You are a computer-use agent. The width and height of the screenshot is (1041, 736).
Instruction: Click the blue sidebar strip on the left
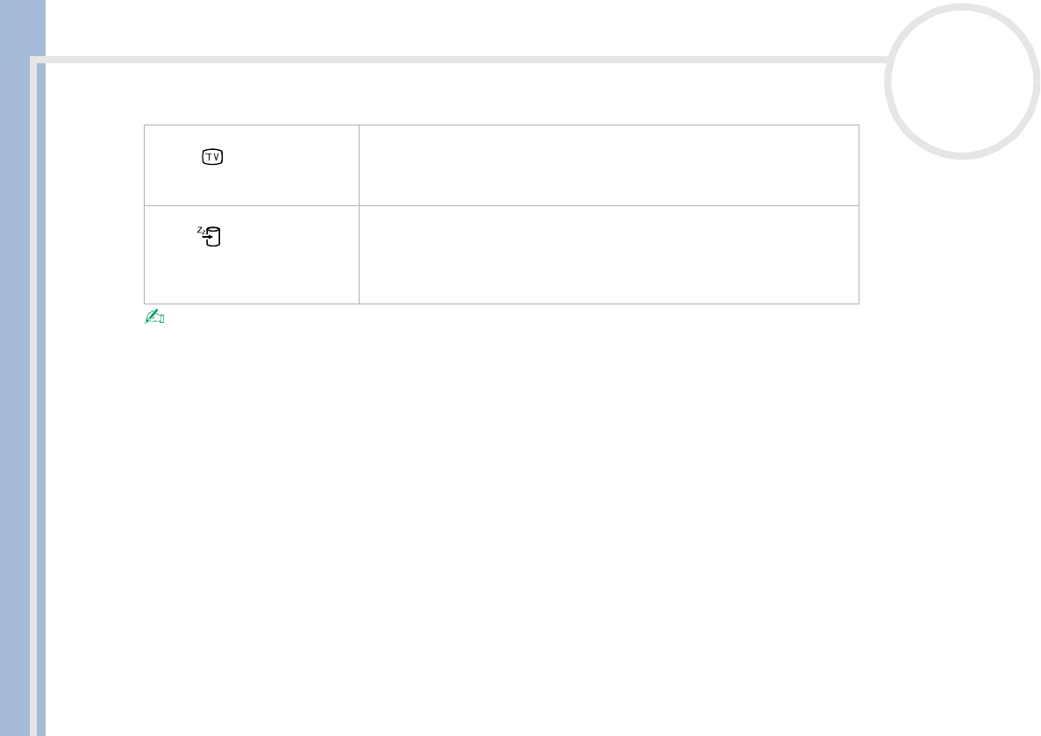click(15, 368)
